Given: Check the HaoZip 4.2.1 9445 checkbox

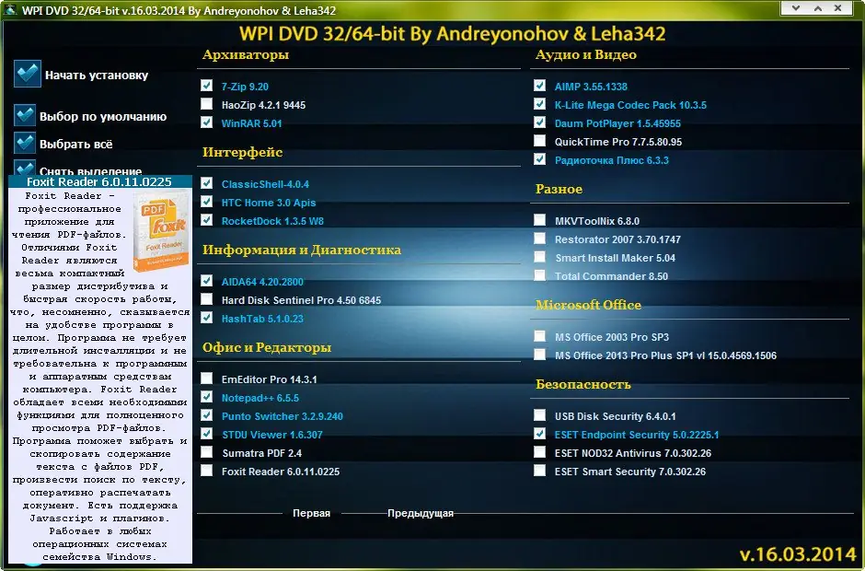Looking at the screenshot, I should coord(206,103).
